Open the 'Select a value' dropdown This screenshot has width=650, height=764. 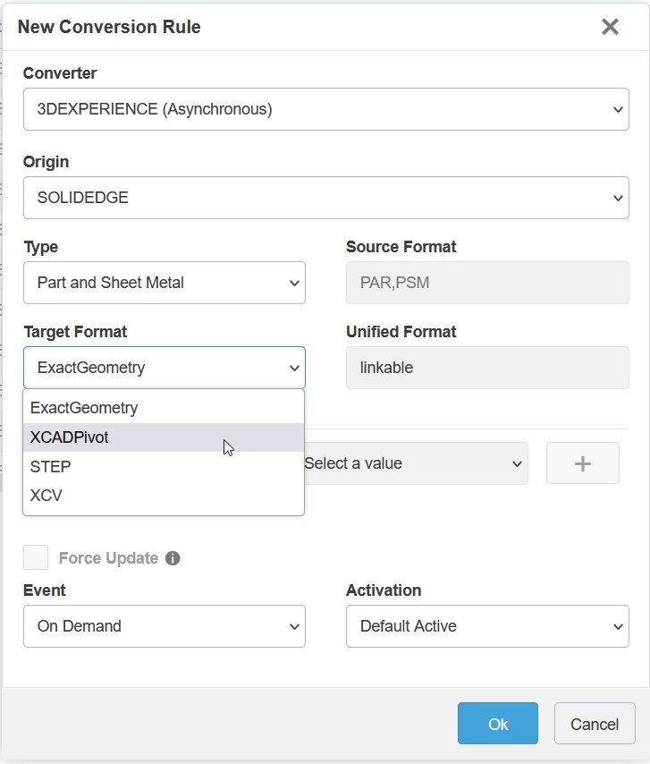(x=413, y=463)
